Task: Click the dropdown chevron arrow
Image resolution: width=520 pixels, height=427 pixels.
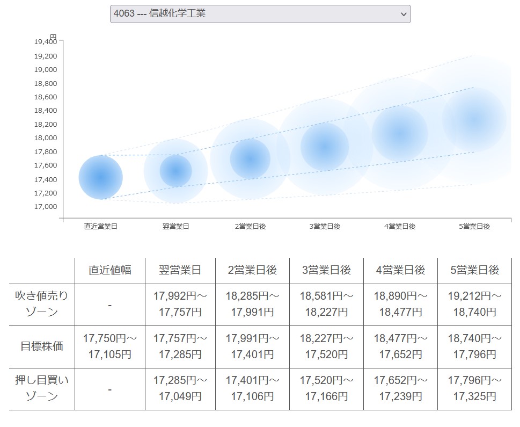Action: pos(404,15)
